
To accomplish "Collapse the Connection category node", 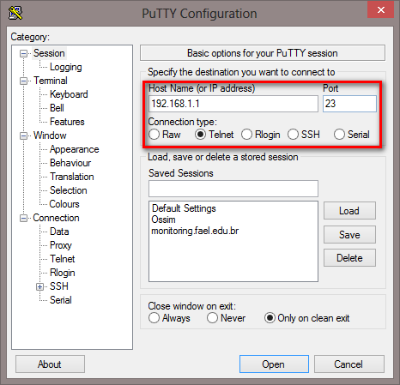I will point(23,218).
